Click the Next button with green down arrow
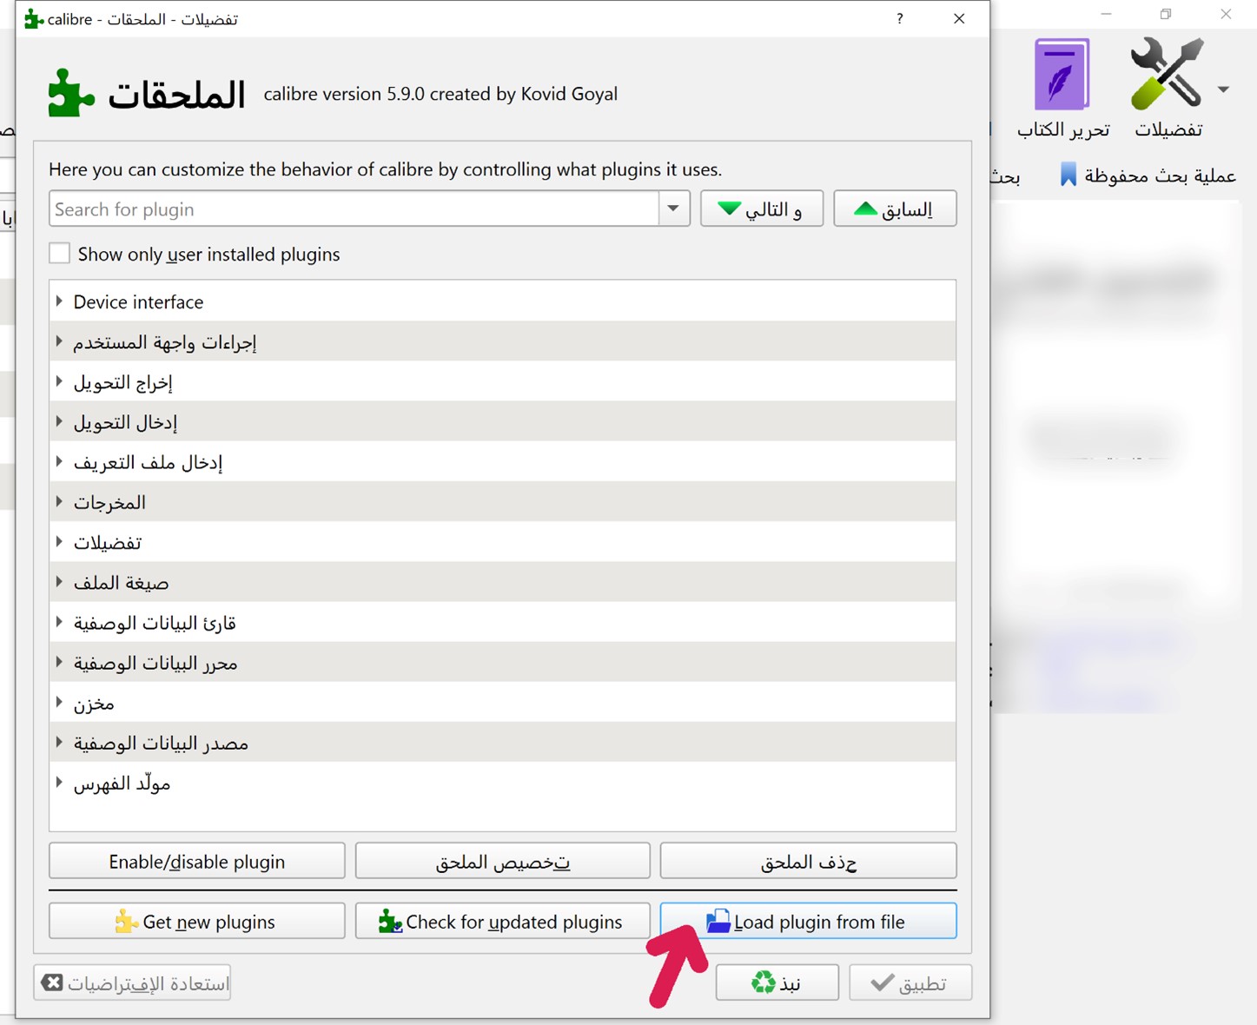Image resolution: width=1257 pixels, height=1025 pixels. [x=762, y=208]
